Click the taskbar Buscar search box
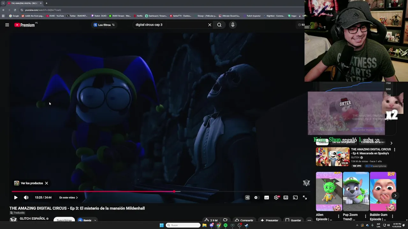Viewport: 408px width, 229px height. tap(183, 225)
